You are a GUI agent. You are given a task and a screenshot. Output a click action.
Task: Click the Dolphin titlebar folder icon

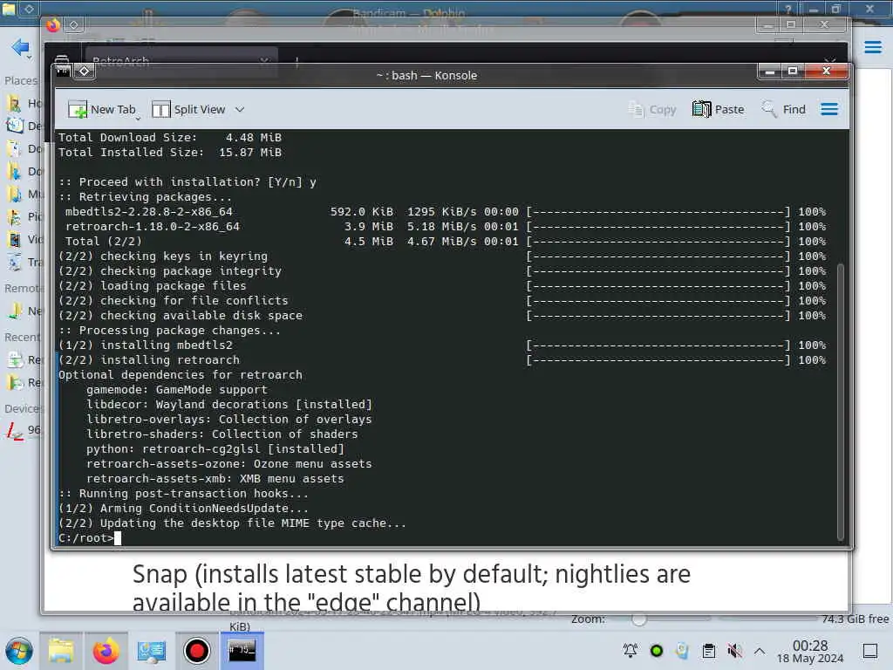tap(9, 9)
